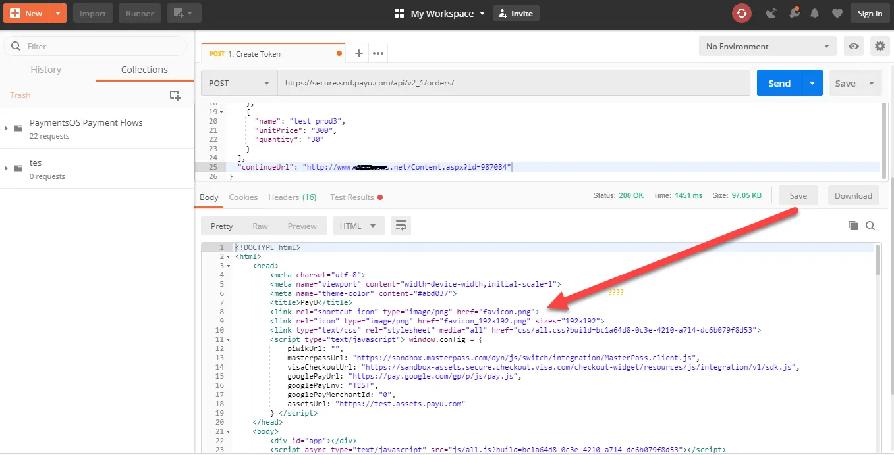Screen dimensions: 894x455
Task: Send the request
Action: (779, 83)
